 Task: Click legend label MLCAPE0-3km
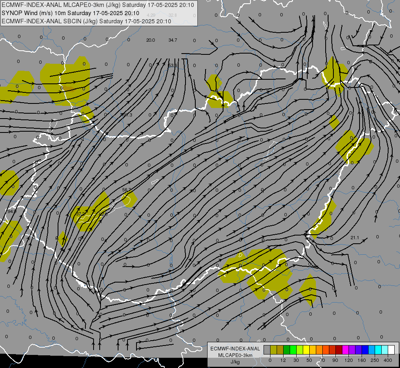point(235,355)
